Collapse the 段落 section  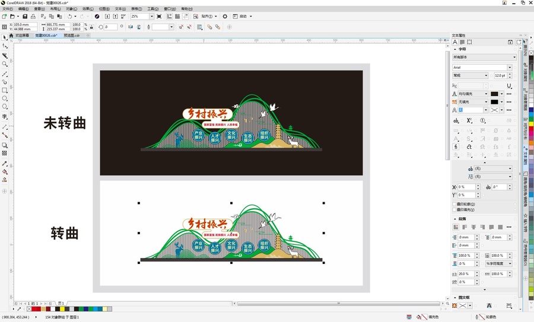(x=455, y=219)
